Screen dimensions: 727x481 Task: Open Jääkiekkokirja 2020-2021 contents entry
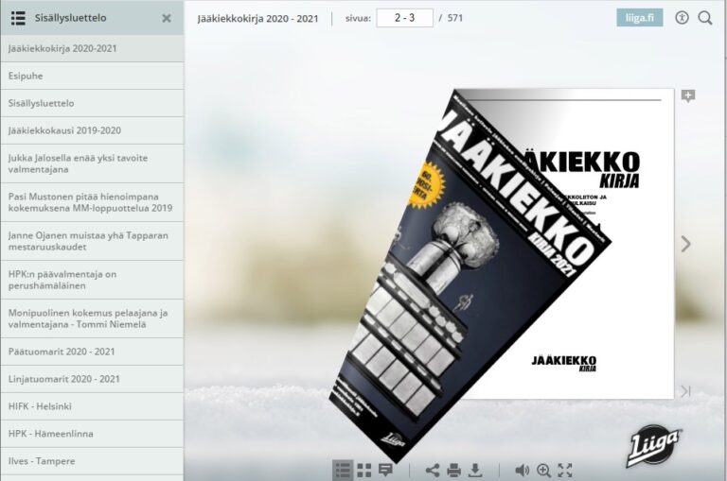click(x=92, y=48)
